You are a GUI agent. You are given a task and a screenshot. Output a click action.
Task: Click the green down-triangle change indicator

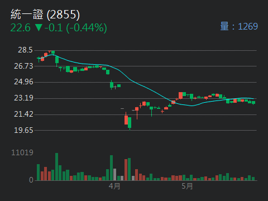coord(39,27)
